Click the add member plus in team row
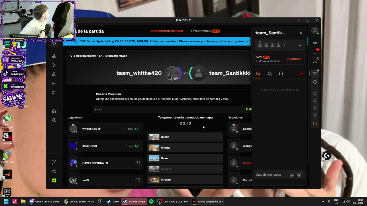The width and height of the screenshot is (367, 206). 284,45
